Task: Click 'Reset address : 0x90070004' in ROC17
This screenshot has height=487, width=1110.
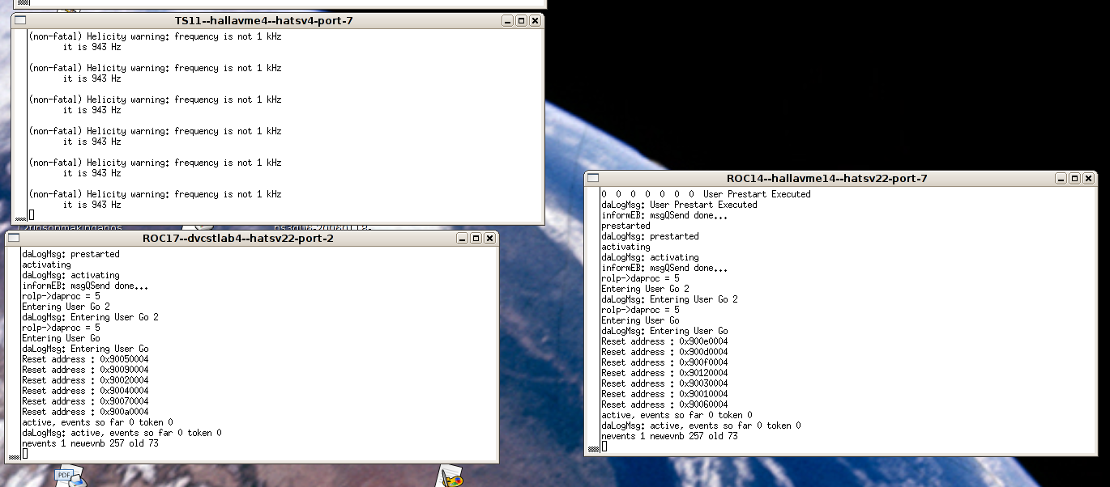Action: [x=85, y=401]
